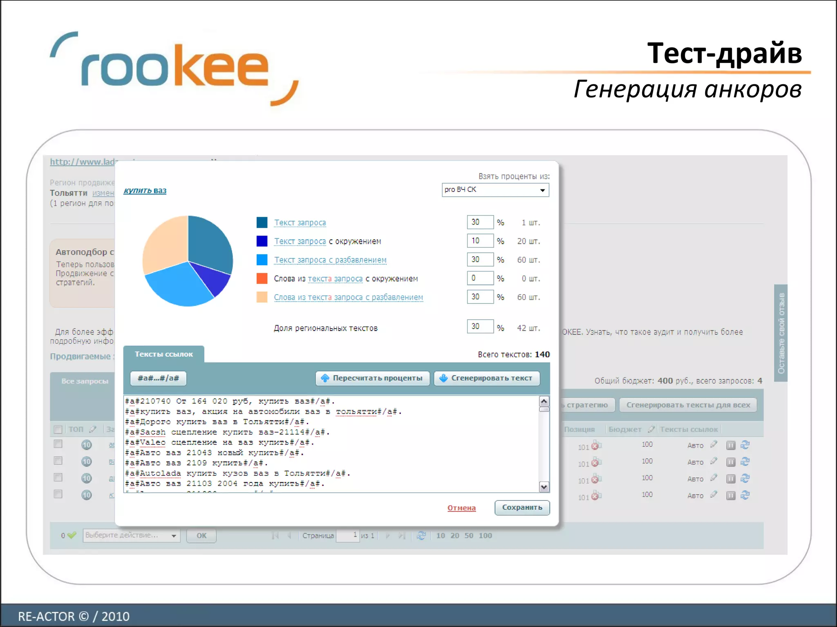Check the first query row checkbox
The height and width of the screenshot is (627, 837).
click(x=58, y=444)
